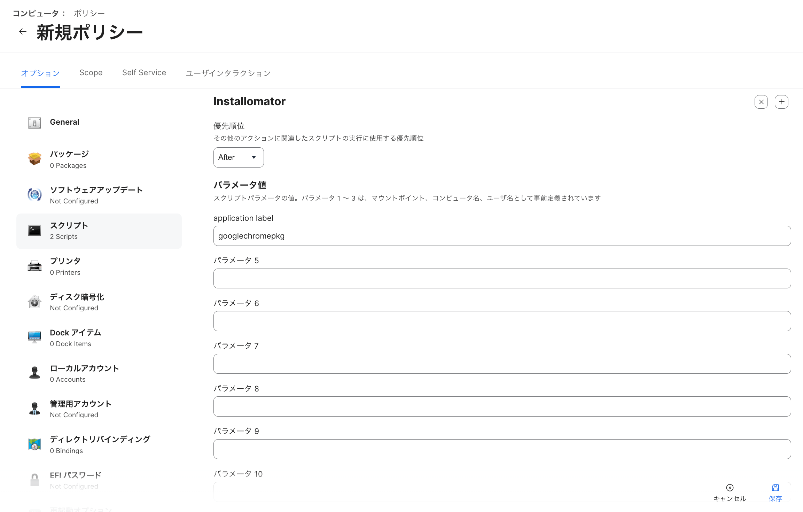Remove the Installomator script with X icon

(x=761, y=102)
